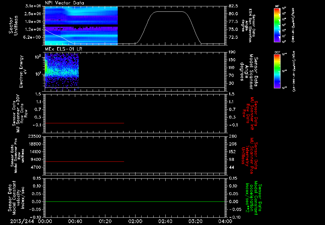Image resolution: width=325 pixels, height=225 pixels.
Task: Click the 152 telemetry tick label
Action: [x=233, y=152]
